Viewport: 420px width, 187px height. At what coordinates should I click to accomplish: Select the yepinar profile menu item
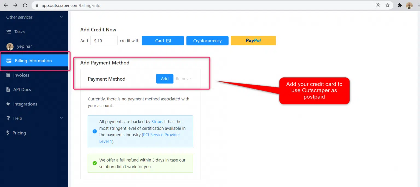click(24, 46)
